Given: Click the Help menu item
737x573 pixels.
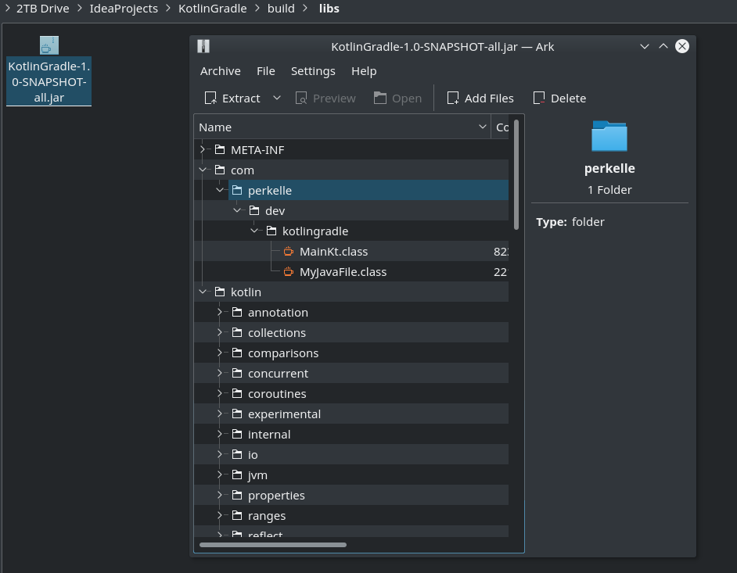Looking at the screenshot, I should coord(364,70).
